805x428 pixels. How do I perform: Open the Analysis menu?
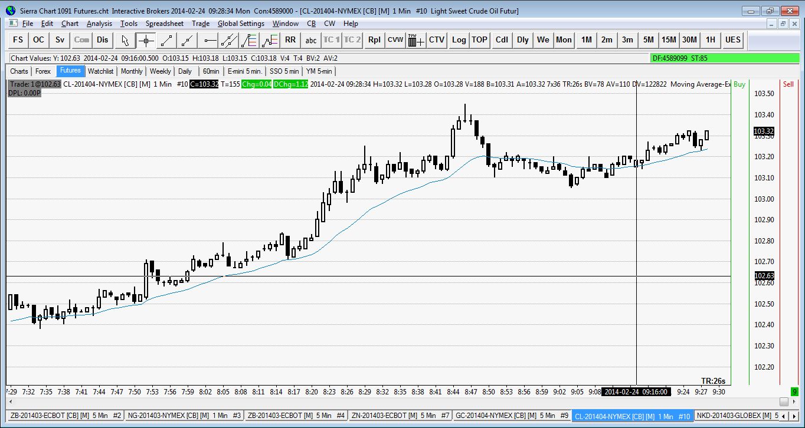tap(99, 24)
